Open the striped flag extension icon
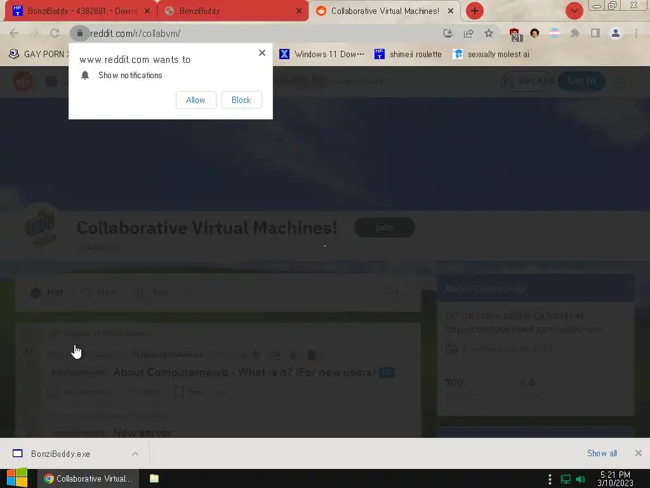Screen dimensions: 650x488 pos(555,33)
